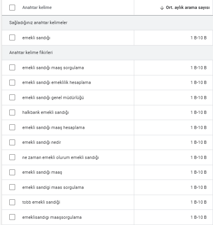The width and height of the screenshot is (213, 225).
Task: Tick the emekli sandığı nedir checkbox
Action: (x=12, y=142)
